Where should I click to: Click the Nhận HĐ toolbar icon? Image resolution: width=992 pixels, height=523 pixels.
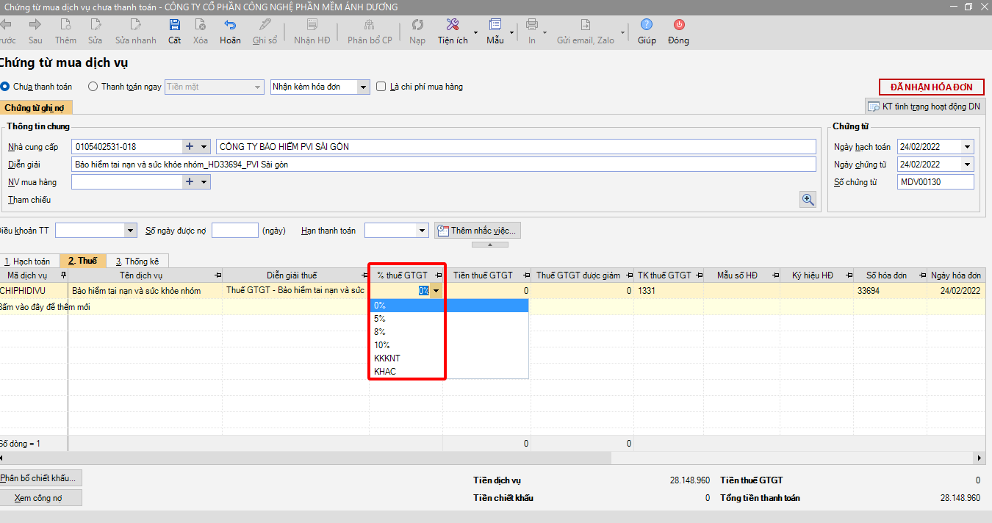[x=312, y=25]
